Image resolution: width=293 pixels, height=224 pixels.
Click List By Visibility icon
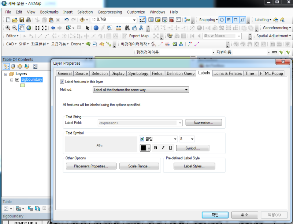pos(20,67)
